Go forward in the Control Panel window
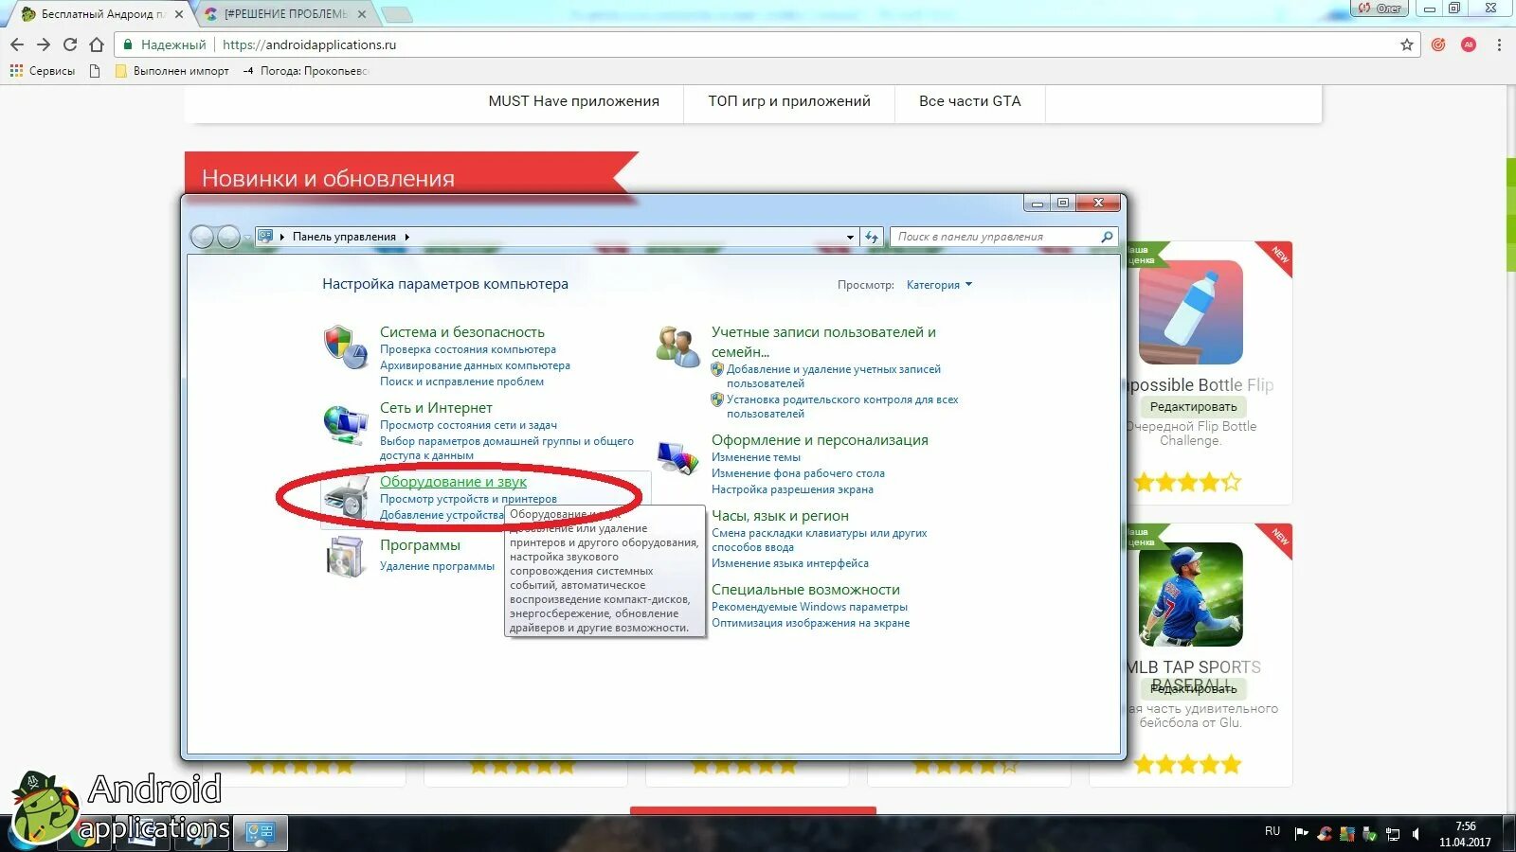The width and height of the screenshot is (1516, 852). (228, 237)
